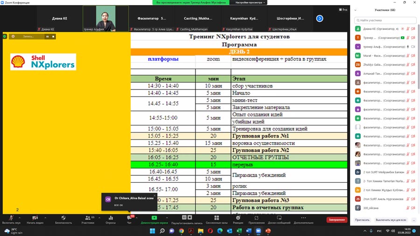
Task: Select the Castling_Mukha... video tile
Action: coord(198,19)
